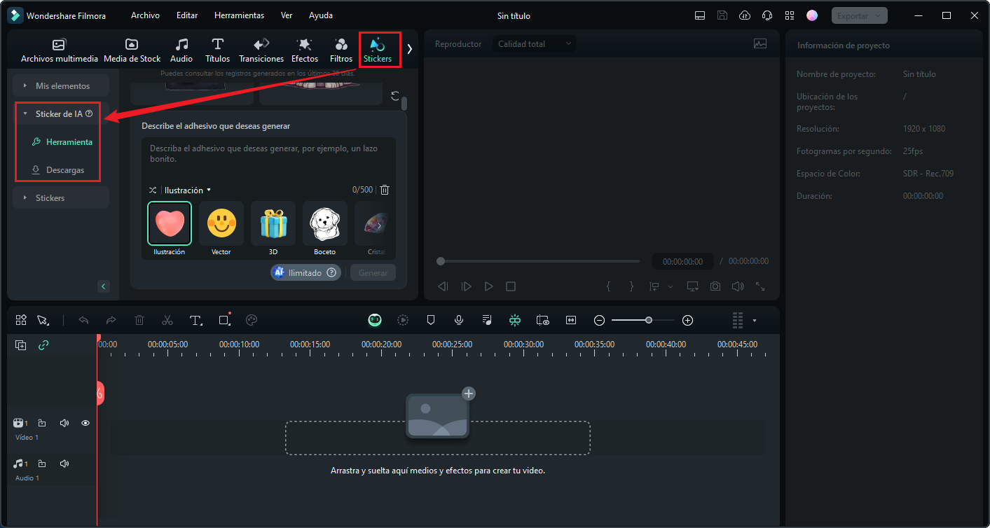
Task: Hide the Video 1 track visibility eye
Action: coord(85,423)
